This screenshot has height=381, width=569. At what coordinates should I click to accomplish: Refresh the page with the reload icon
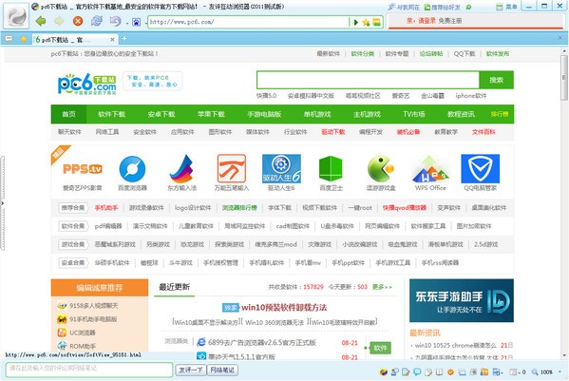click(x=97, y=21)
